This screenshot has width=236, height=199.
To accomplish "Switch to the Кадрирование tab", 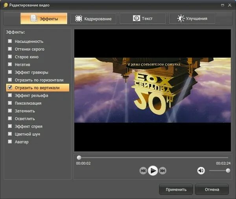I will pyautogui.click(x=93, y=18).
